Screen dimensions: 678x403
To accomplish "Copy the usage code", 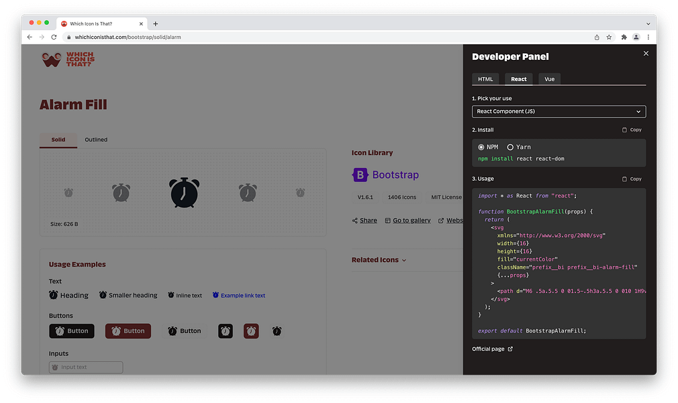I will (x=632, y=179).
